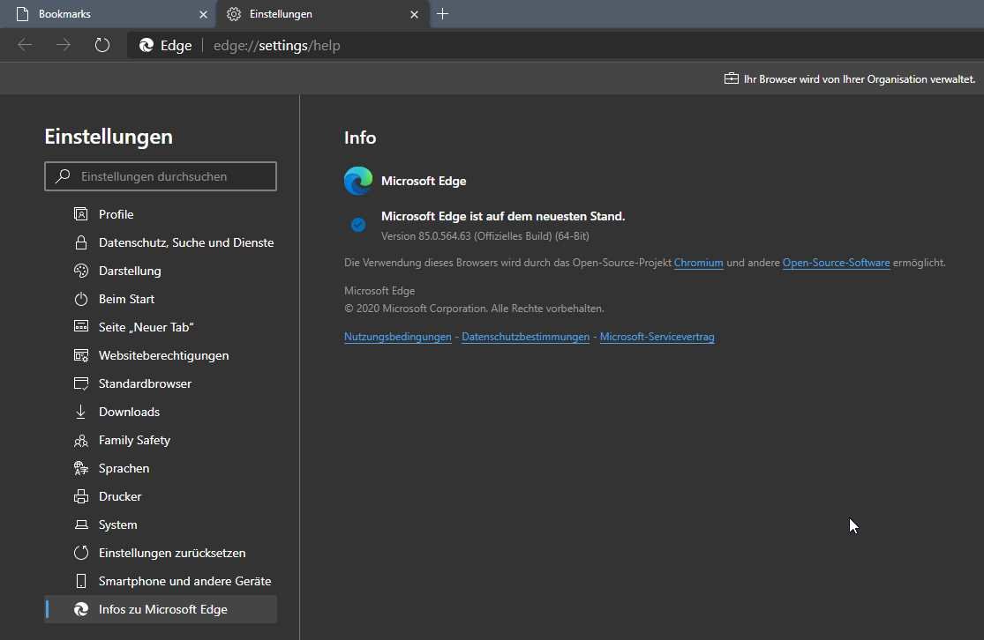Screen dimensions: 984x640
Task: Click the briefcase managed-by-organisation icon
Action: click(x=731, y=78)
